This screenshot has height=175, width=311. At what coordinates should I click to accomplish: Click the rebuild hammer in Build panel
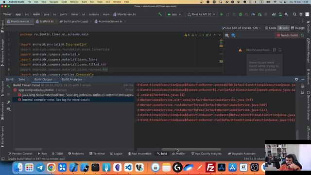point(8,86)
